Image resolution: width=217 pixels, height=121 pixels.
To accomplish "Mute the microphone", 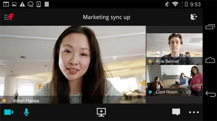I will pos(26,112).
